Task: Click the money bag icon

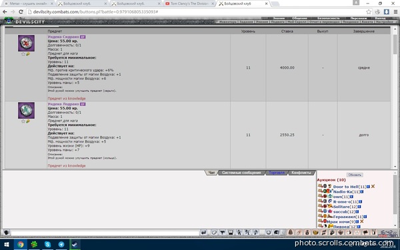Action: click(x=307, y=233)
